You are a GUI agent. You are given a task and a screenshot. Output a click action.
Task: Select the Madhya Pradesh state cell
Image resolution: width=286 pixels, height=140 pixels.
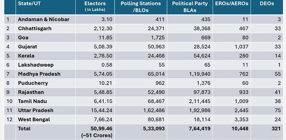click(39, 74)
